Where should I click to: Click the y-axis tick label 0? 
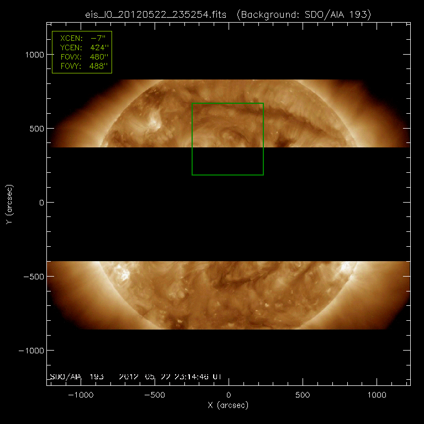40,203
